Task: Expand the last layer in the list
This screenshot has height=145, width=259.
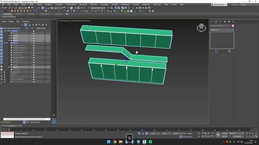Action: click(4, 81)
